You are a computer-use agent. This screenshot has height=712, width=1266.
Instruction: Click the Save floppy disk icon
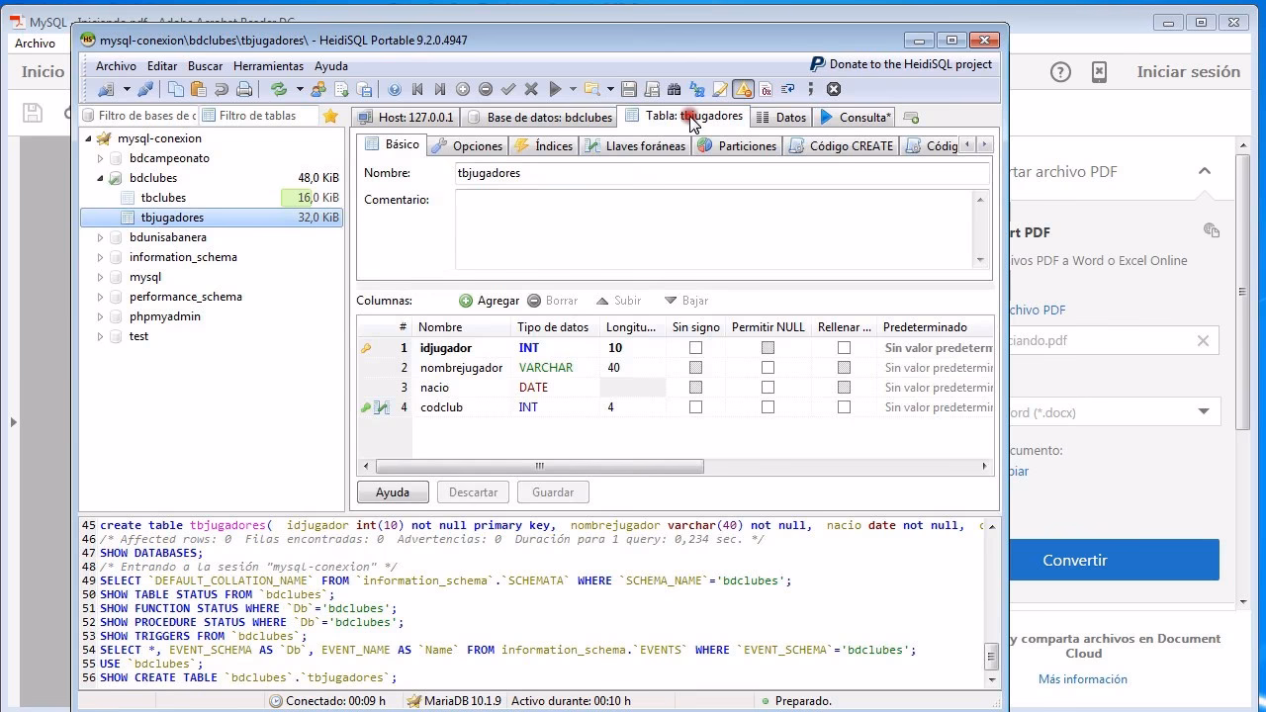[x=629, y=89]
